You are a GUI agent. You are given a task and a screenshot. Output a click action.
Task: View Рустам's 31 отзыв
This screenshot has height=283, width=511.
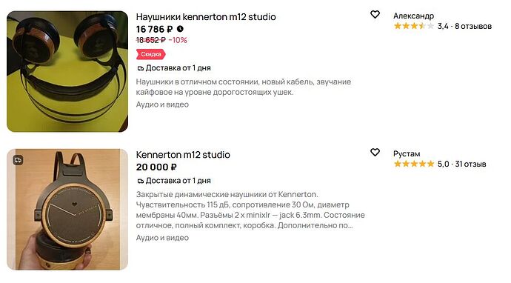[x=470, y=164]
